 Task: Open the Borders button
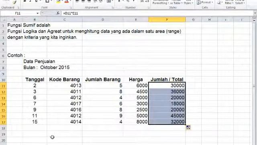(x=47, y=1)
